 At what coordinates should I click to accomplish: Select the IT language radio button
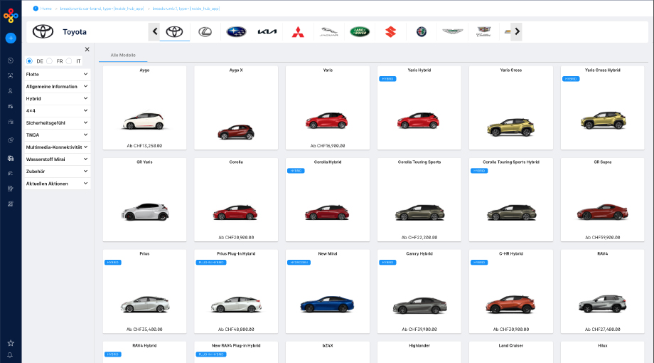tap(69, 61)
